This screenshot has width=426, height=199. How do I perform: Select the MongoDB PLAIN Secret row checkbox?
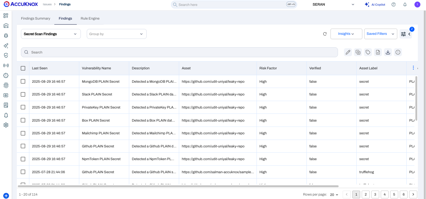tap(23, 81)
